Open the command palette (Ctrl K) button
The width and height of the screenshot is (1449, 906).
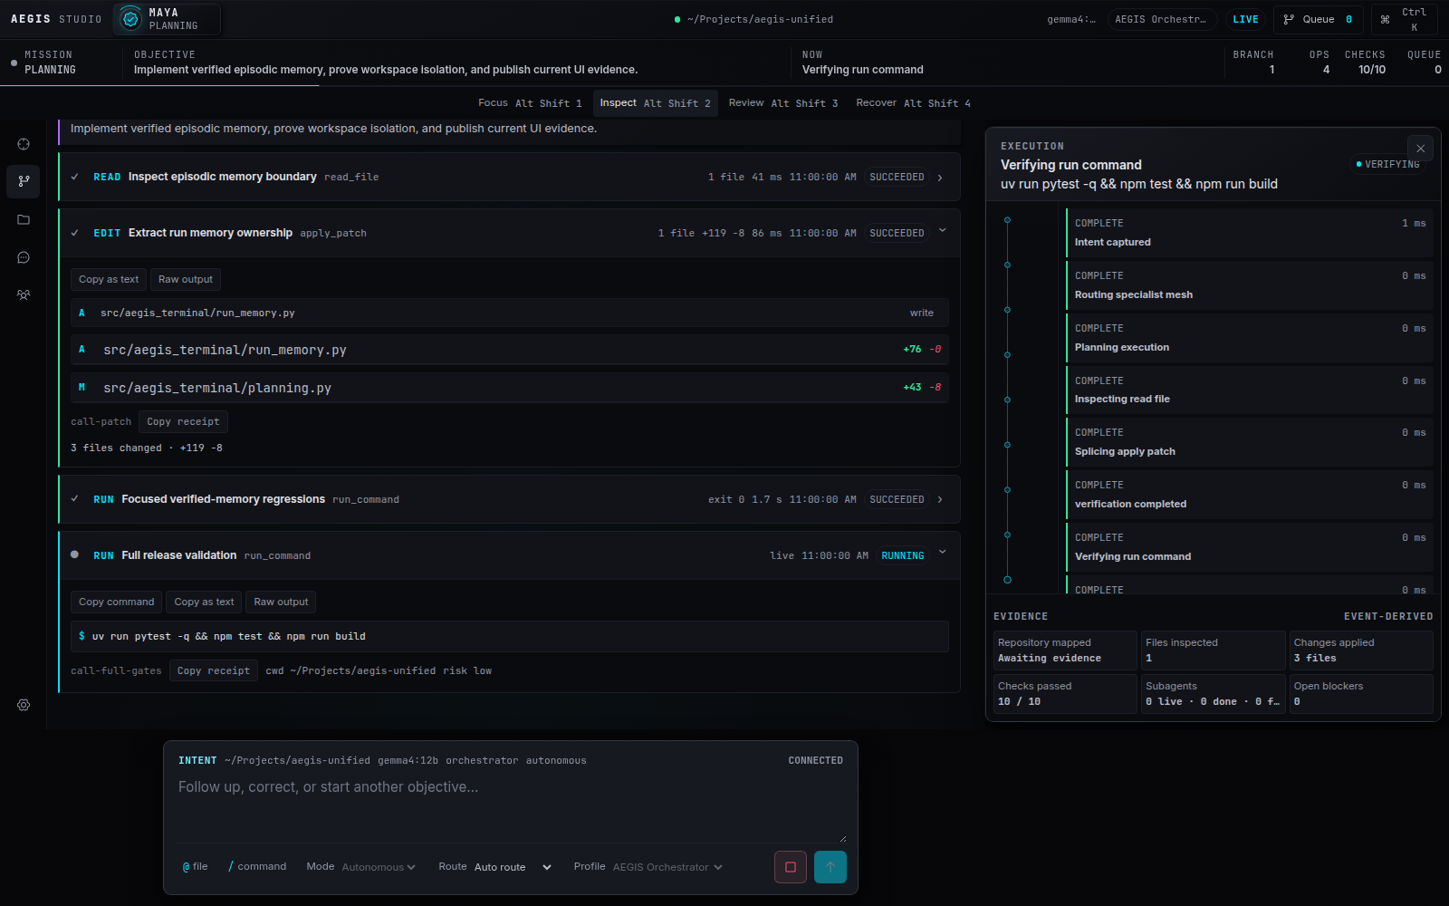[1406, 19]
